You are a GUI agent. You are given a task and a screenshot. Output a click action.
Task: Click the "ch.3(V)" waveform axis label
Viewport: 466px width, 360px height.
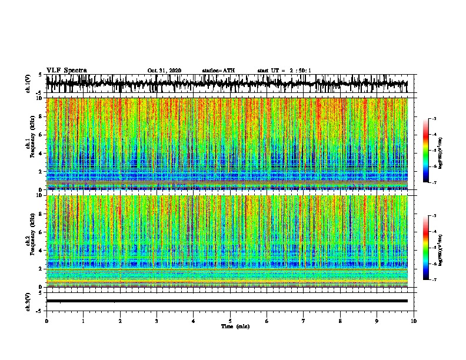pyautogui.click(x=28, y=302)
